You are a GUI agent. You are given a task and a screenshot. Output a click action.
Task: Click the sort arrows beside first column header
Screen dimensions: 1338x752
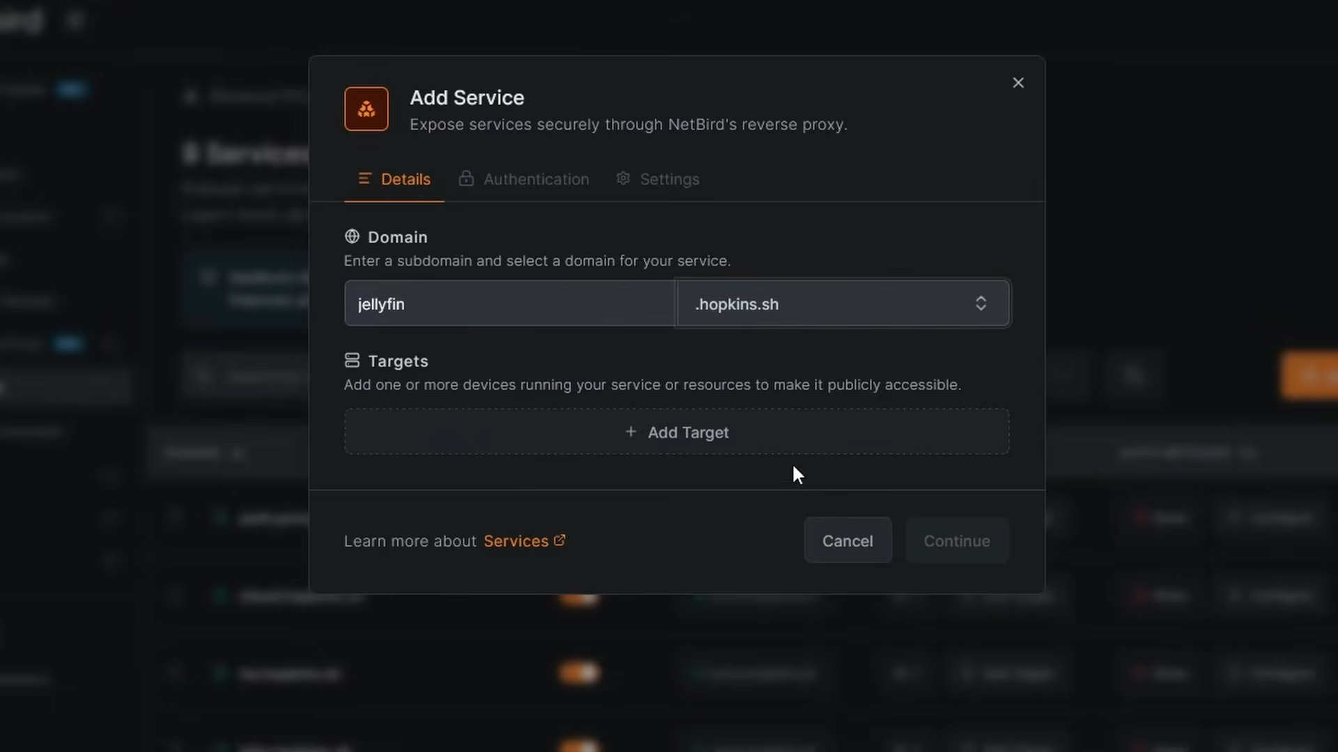click(238, 453)
